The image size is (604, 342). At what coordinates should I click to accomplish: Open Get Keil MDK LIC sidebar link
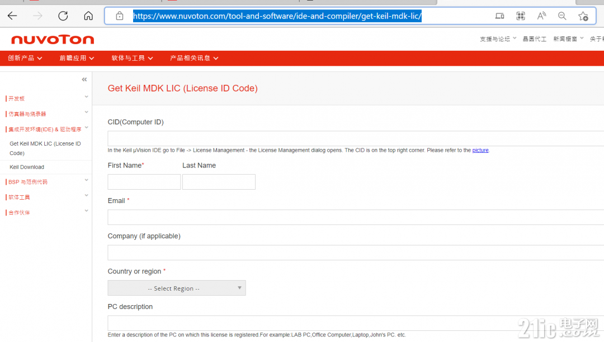pyautogui.click(x=45, y=148)
